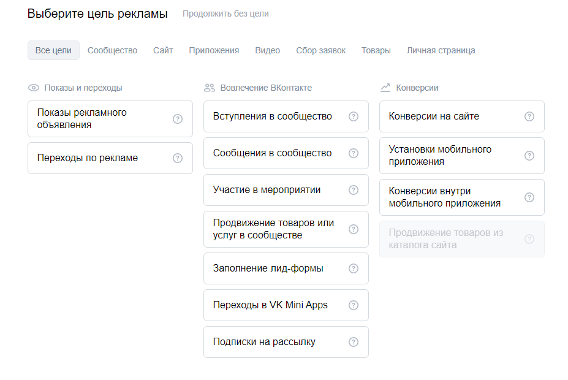Open help tooltip for Показы рекламного объявления
This screenshot has height=380, width=568.
[178, 119]
